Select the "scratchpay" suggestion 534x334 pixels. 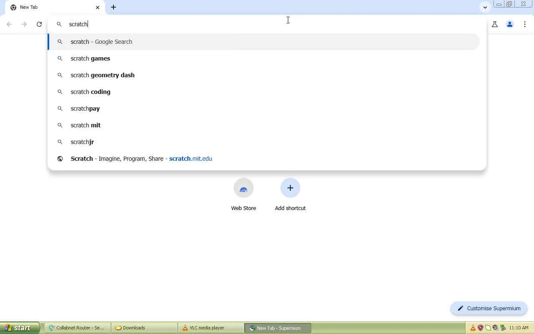click(264, 109)
